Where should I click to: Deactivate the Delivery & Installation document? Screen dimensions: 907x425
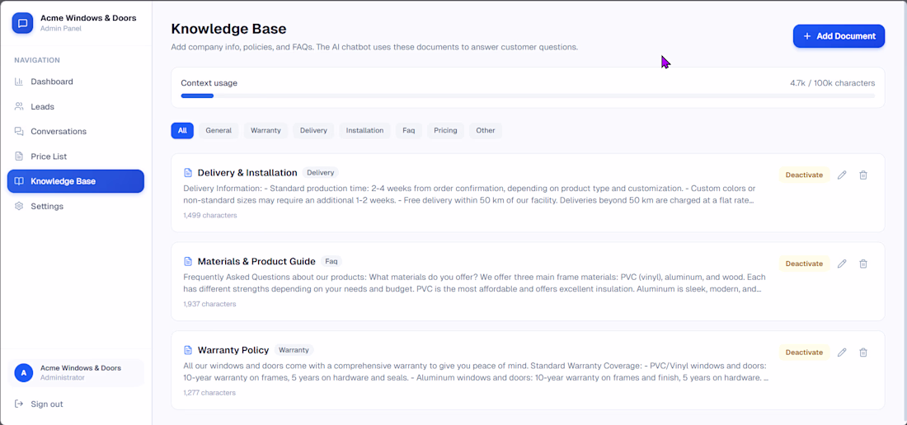804,175
